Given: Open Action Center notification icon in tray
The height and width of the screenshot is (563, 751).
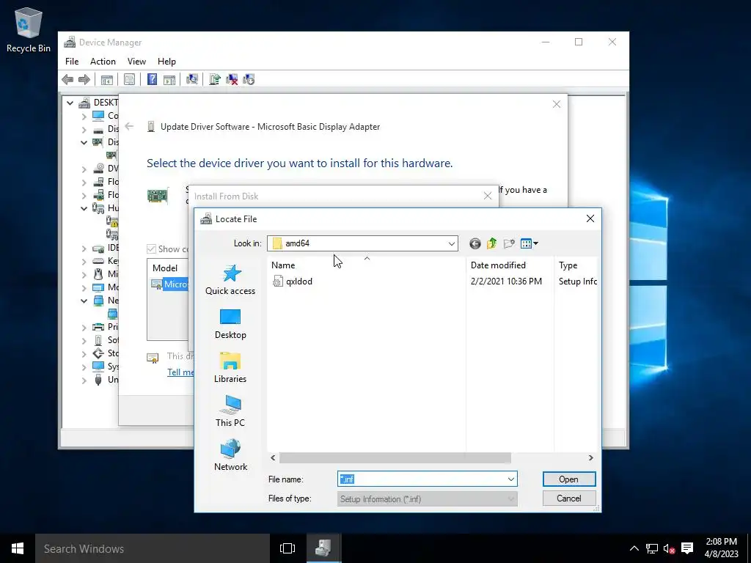Looking at the screenshot, I should 687,548.
